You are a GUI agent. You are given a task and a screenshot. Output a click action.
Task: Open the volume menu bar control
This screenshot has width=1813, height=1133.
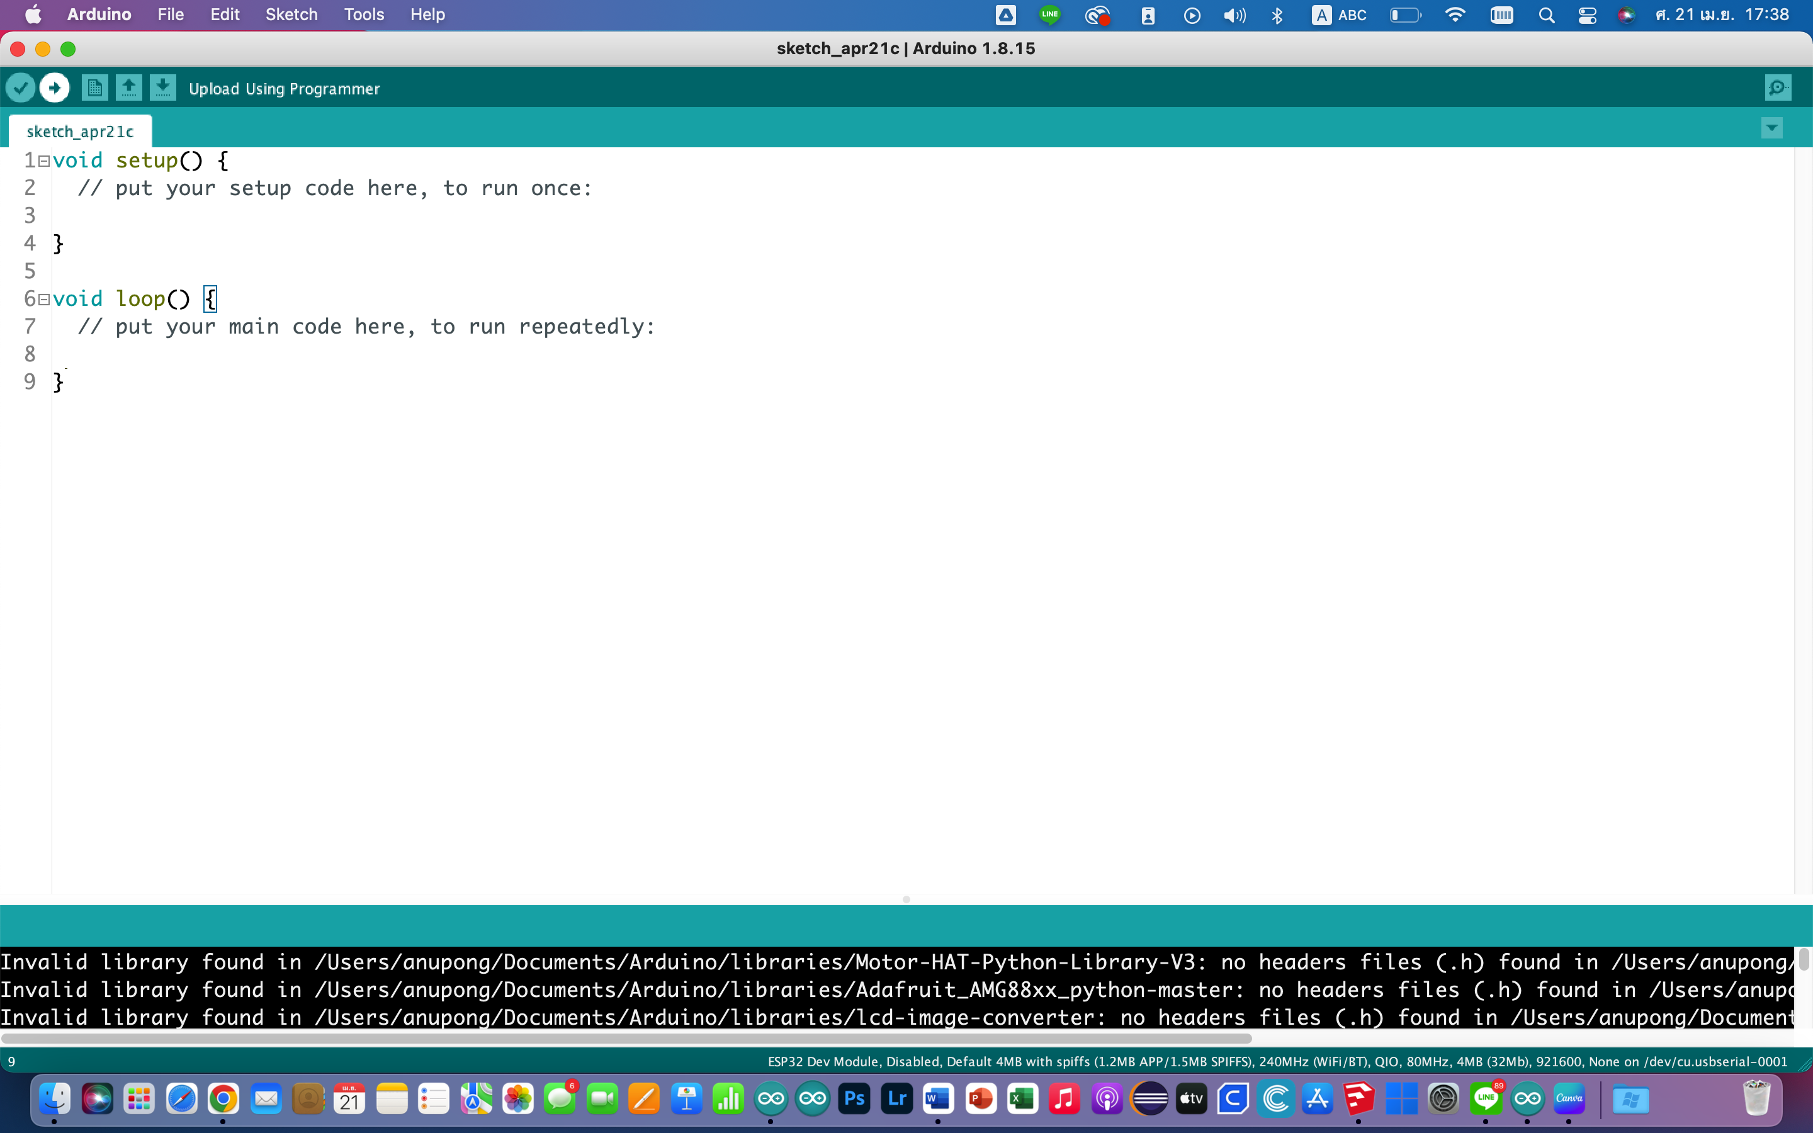1234,15
